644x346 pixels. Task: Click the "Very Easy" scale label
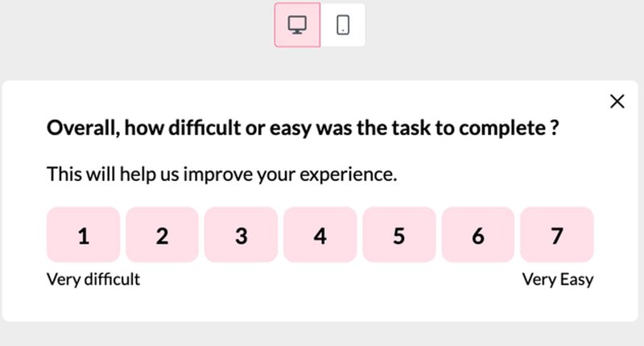[x=558, y=279]
